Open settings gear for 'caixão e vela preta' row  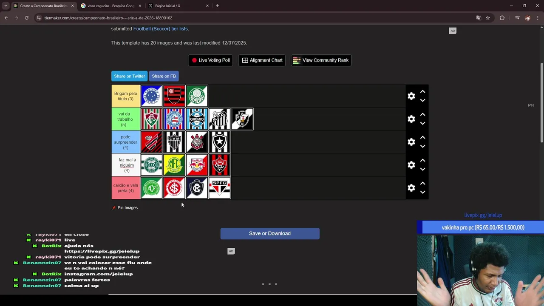411,188
